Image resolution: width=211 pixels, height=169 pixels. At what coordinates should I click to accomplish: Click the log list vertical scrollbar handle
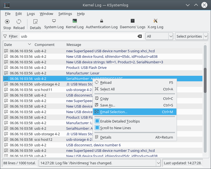pyautogui.click(x=205, y=80)
